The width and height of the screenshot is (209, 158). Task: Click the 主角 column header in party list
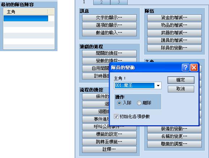click(25, 12)
